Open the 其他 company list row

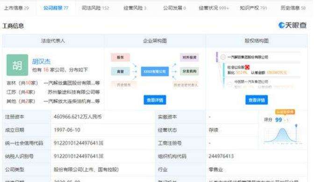53,101
